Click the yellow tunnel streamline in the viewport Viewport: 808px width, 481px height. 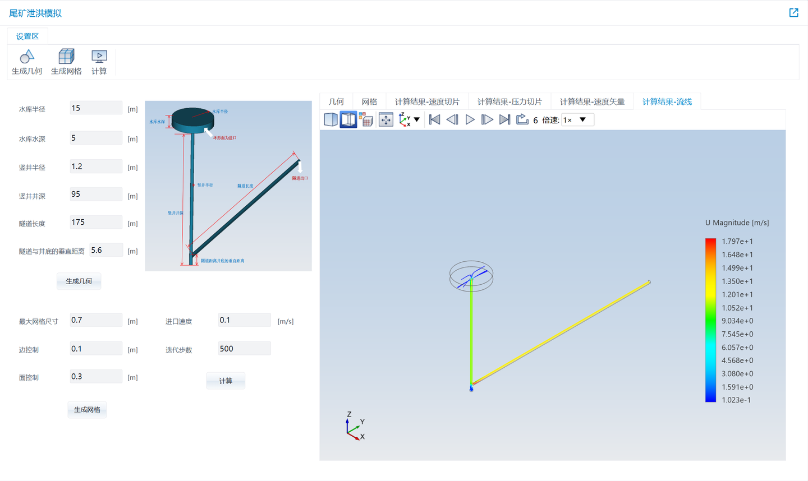[561, 332]
